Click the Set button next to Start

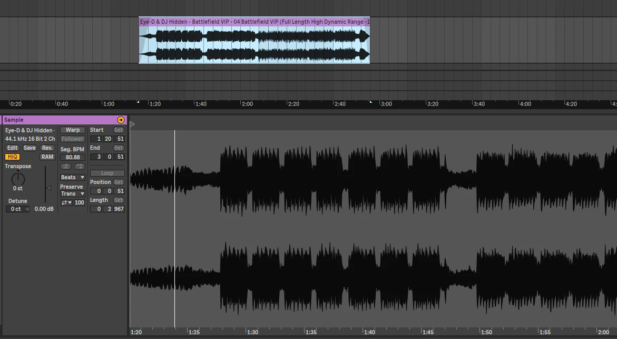(119, 130)
